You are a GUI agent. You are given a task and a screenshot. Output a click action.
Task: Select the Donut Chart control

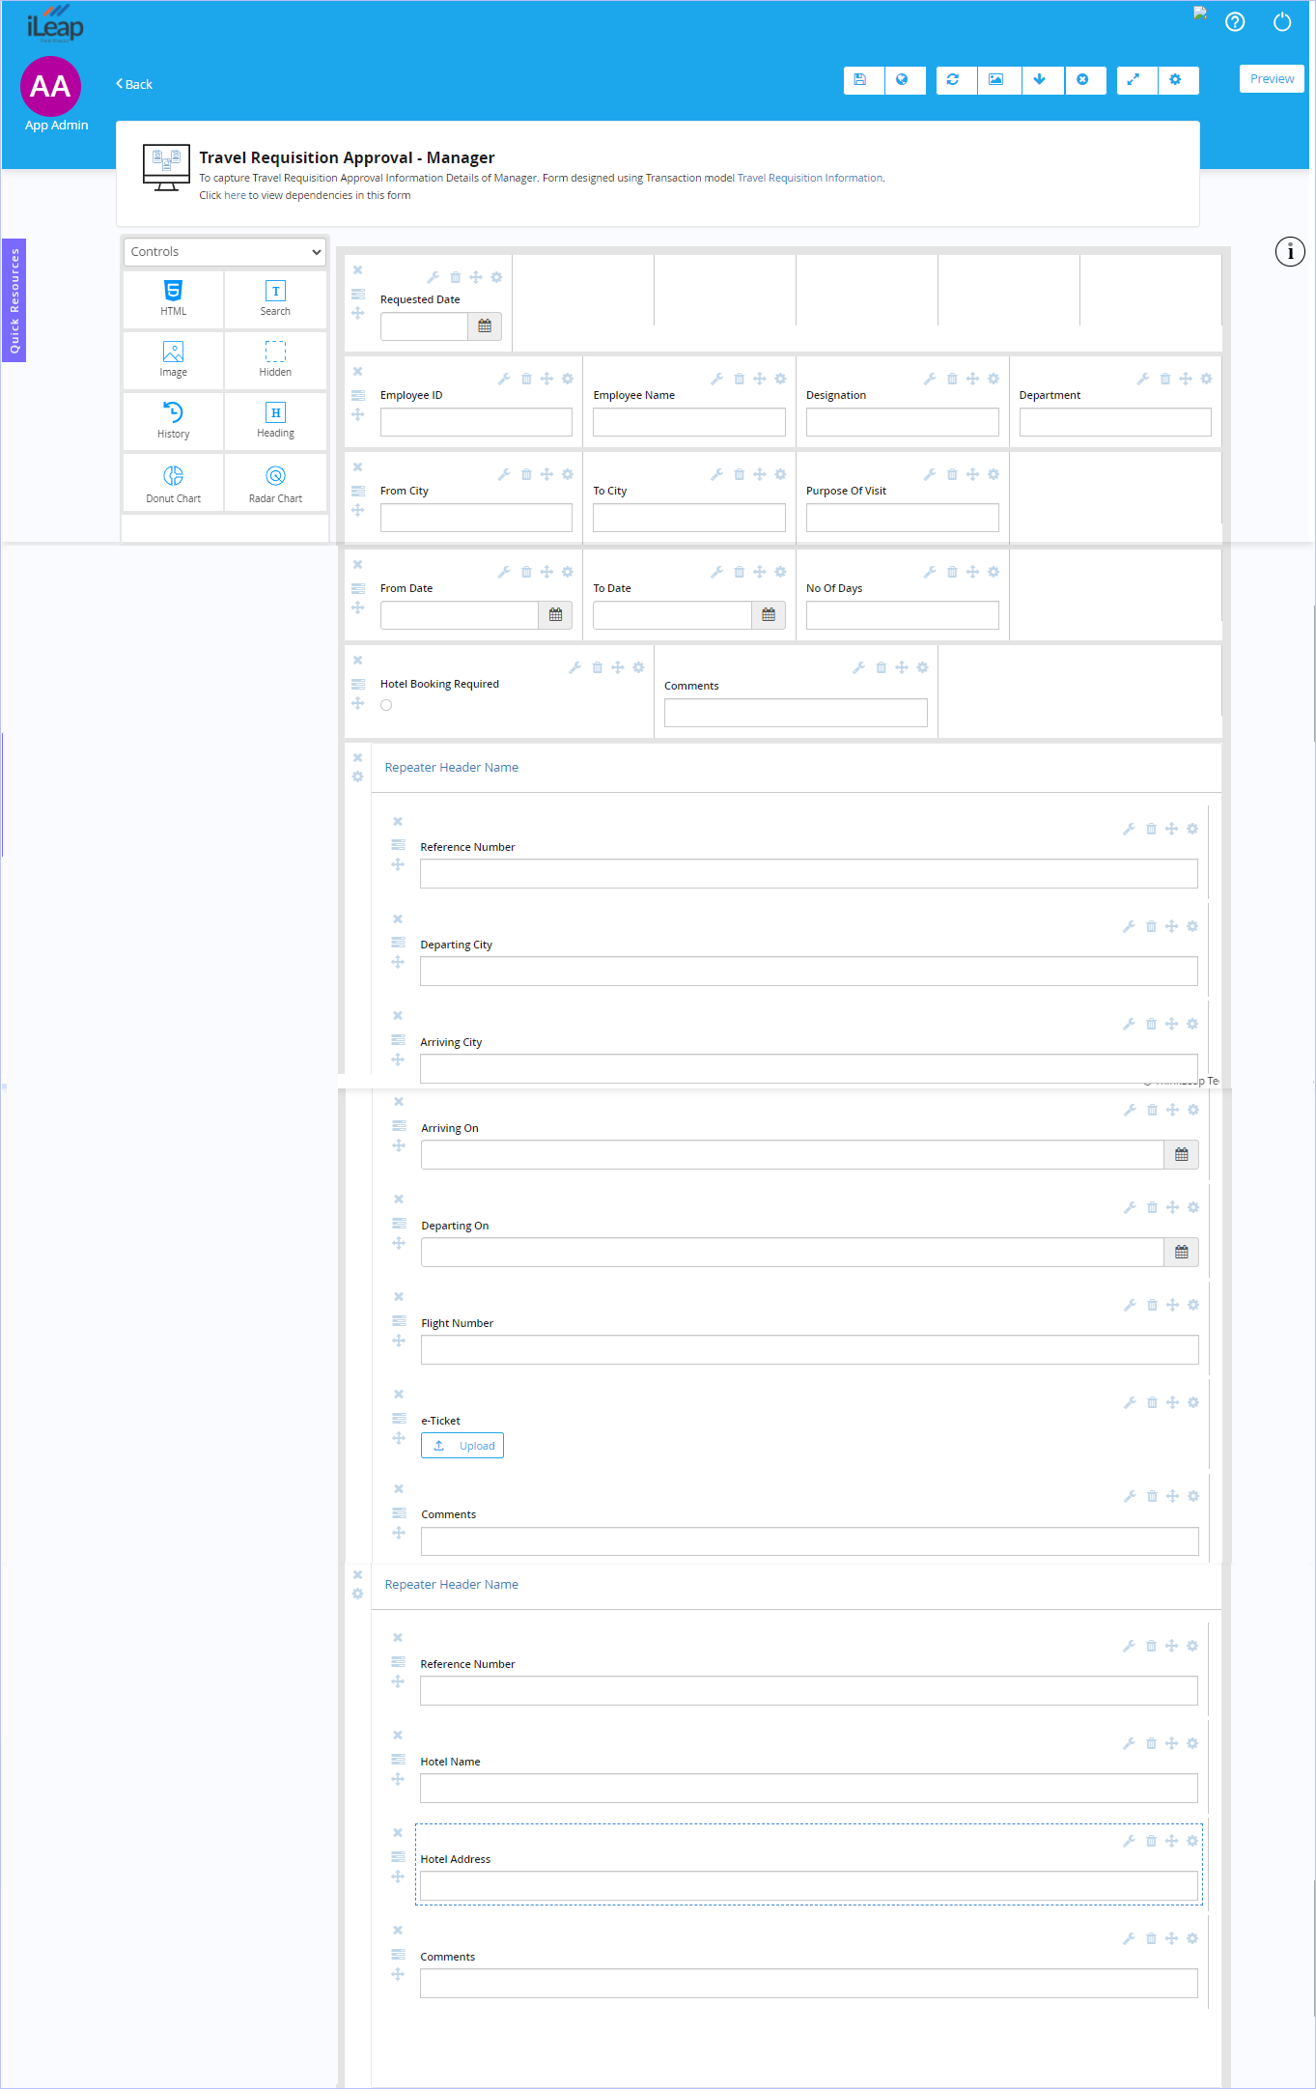click(x=174, y=483)
